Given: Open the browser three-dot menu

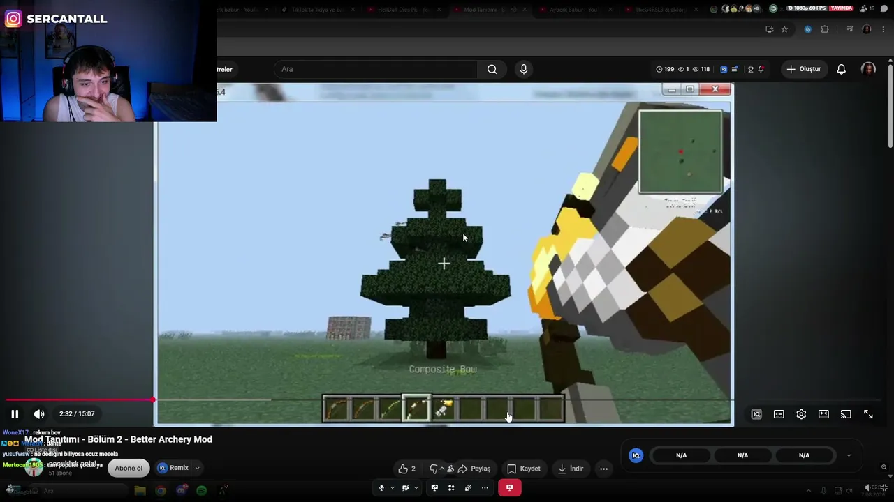Looking at the screenshot, I should point(882,29).
